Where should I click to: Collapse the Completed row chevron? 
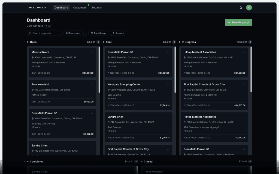(24, 161)
